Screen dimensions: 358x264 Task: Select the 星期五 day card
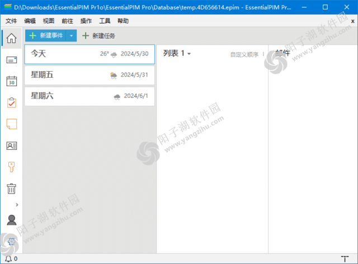[89, 75]
